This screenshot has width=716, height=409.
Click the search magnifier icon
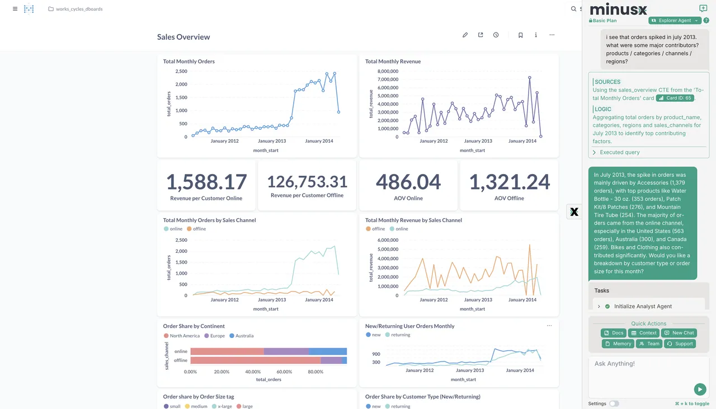click(x=573, y=9)
